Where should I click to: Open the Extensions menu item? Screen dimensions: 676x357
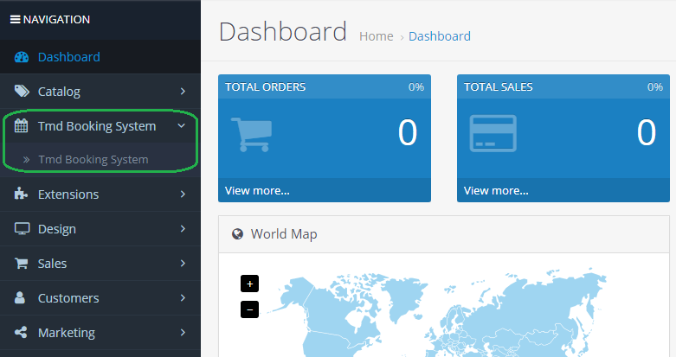tap(100, 194)
